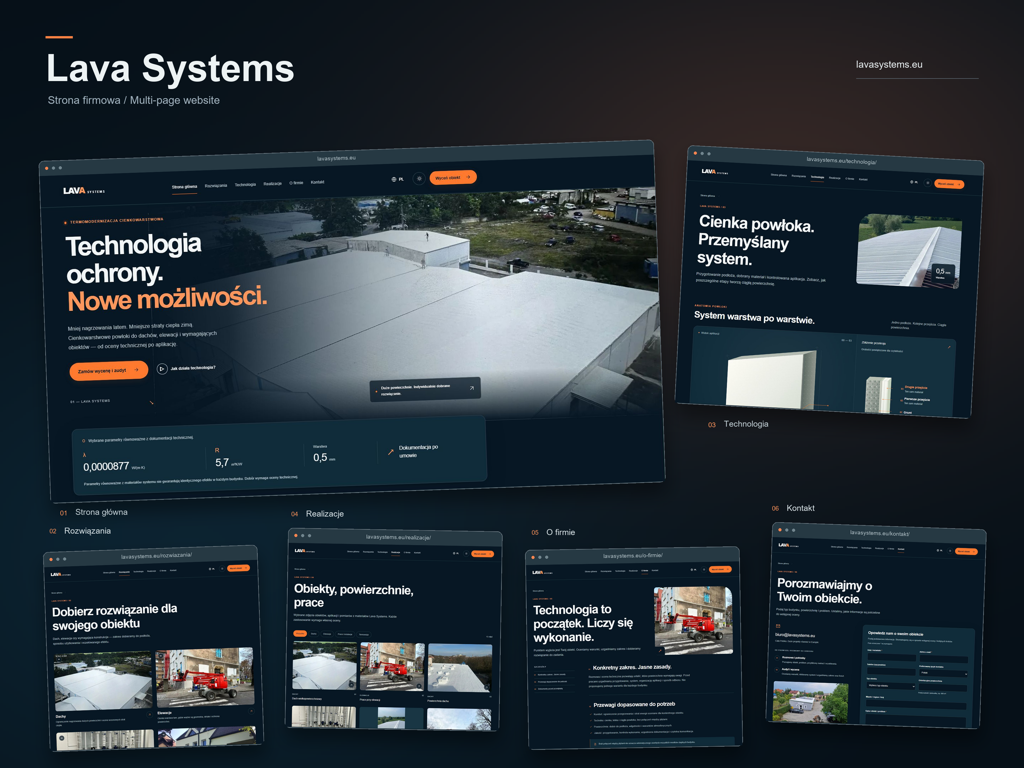The image size is (1024, 768).
Task: Click the Lava logo in the Kontakt window
Action: [x=788, y=545]
